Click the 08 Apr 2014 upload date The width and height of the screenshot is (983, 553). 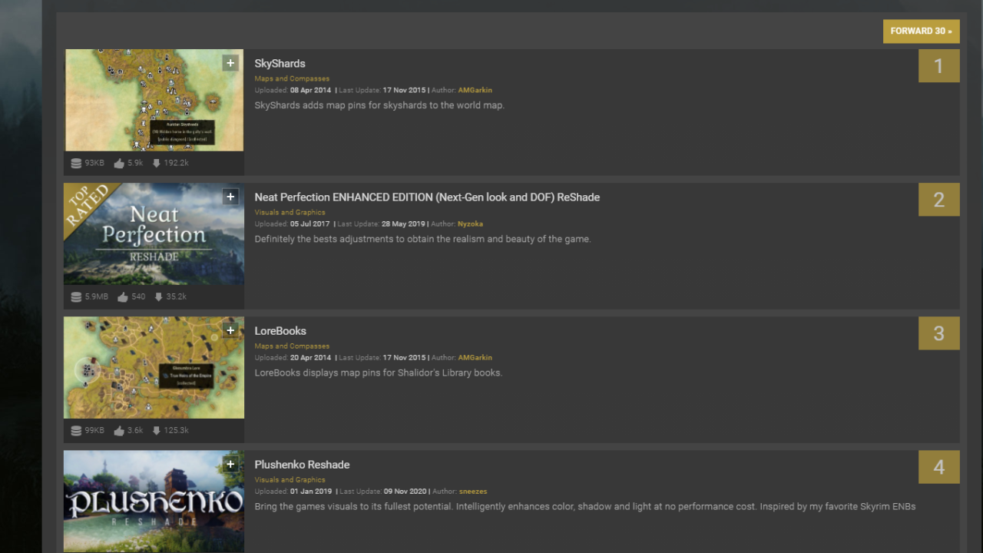310,90
